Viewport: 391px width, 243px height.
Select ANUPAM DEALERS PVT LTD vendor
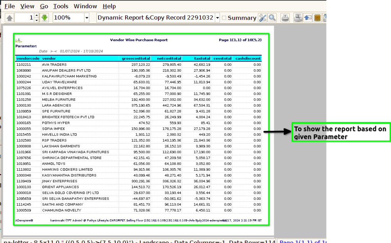click(66, 70)
